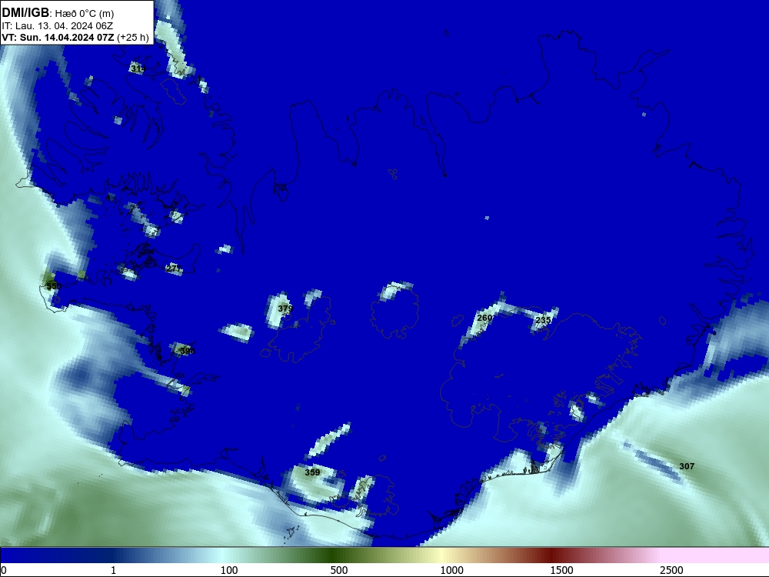Click the 359 height value near south coast
The image size is (769, 577).
click(x=312, y=472)
